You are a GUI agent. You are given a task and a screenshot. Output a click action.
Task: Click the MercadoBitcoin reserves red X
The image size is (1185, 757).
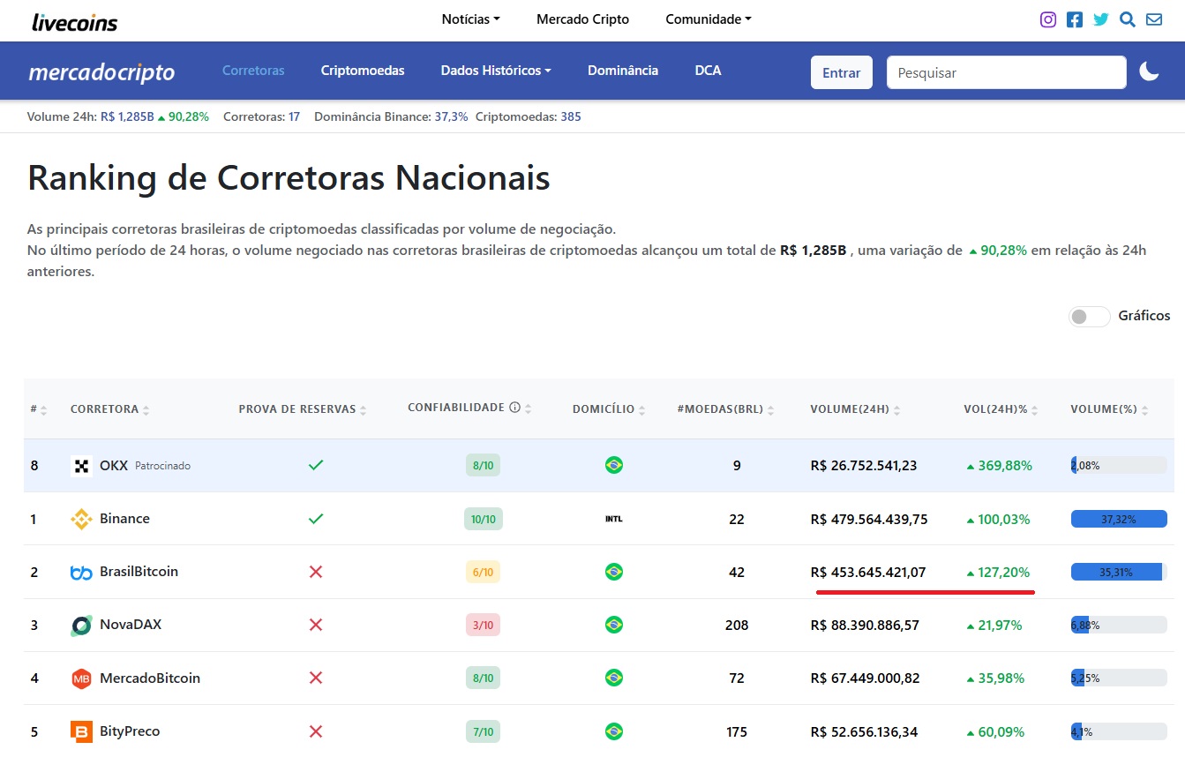(316, 678)
